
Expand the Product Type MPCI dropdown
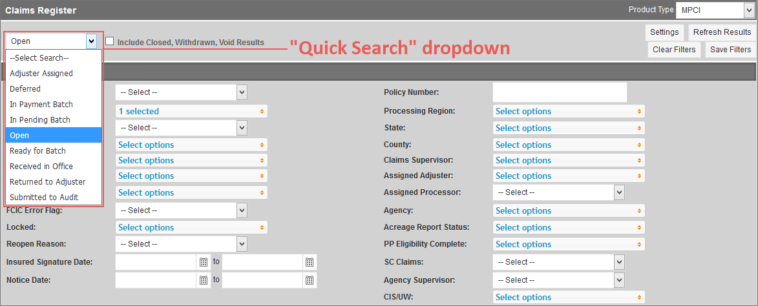[x=714, y=10]
